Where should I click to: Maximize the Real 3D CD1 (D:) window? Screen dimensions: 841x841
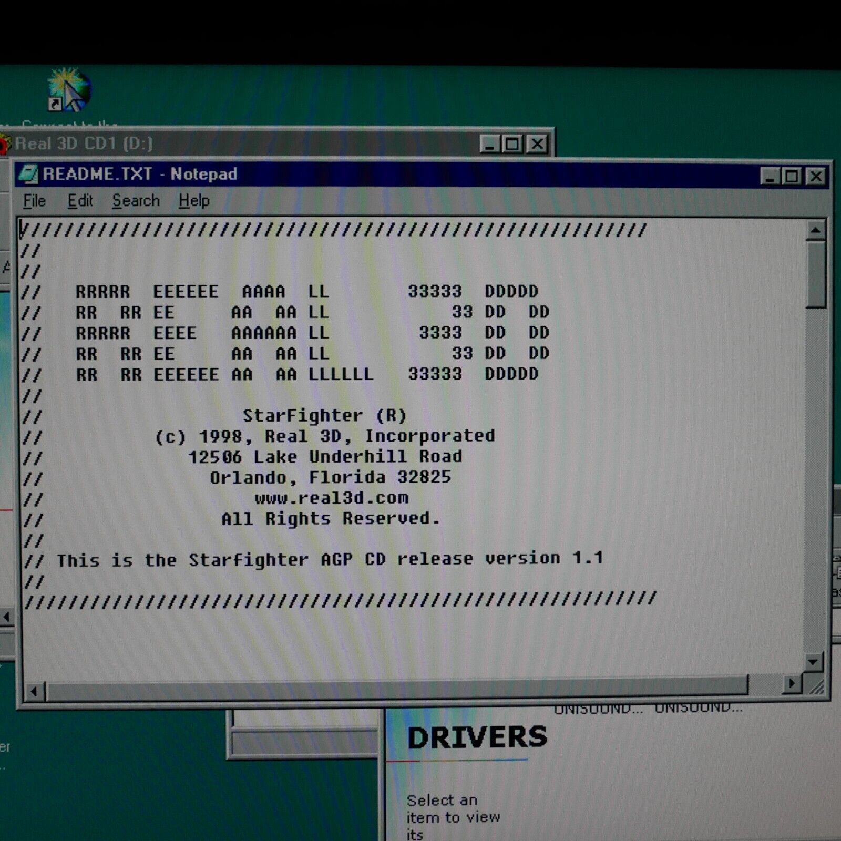click(512, 144)
